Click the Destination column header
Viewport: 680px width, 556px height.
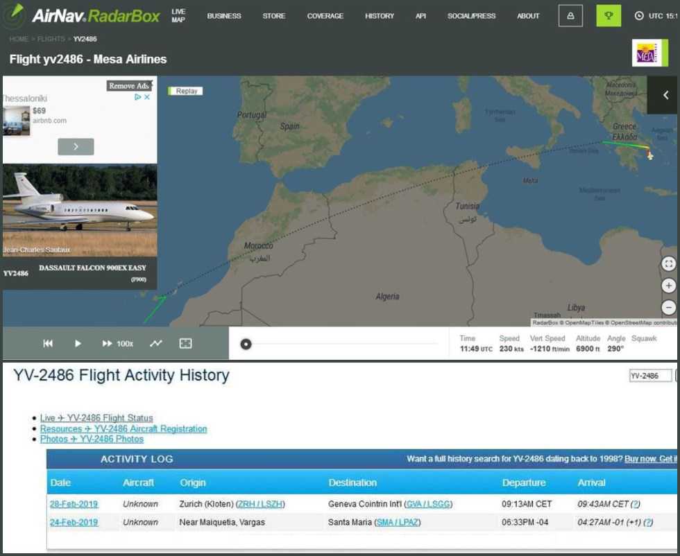(x=352, y=483)
